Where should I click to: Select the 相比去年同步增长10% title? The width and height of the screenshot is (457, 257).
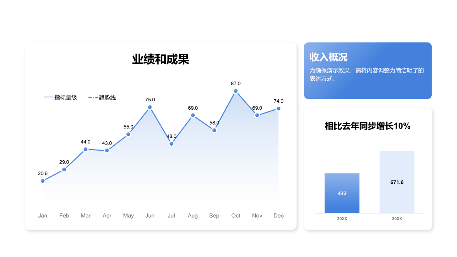[x=368, y=126]
